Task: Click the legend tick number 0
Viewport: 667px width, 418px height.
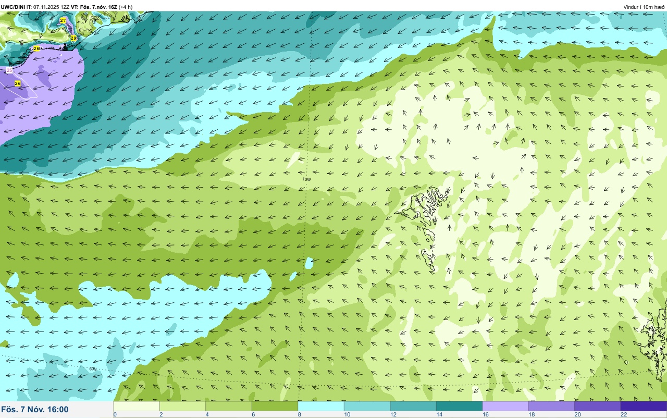Action: pos(115,414)
